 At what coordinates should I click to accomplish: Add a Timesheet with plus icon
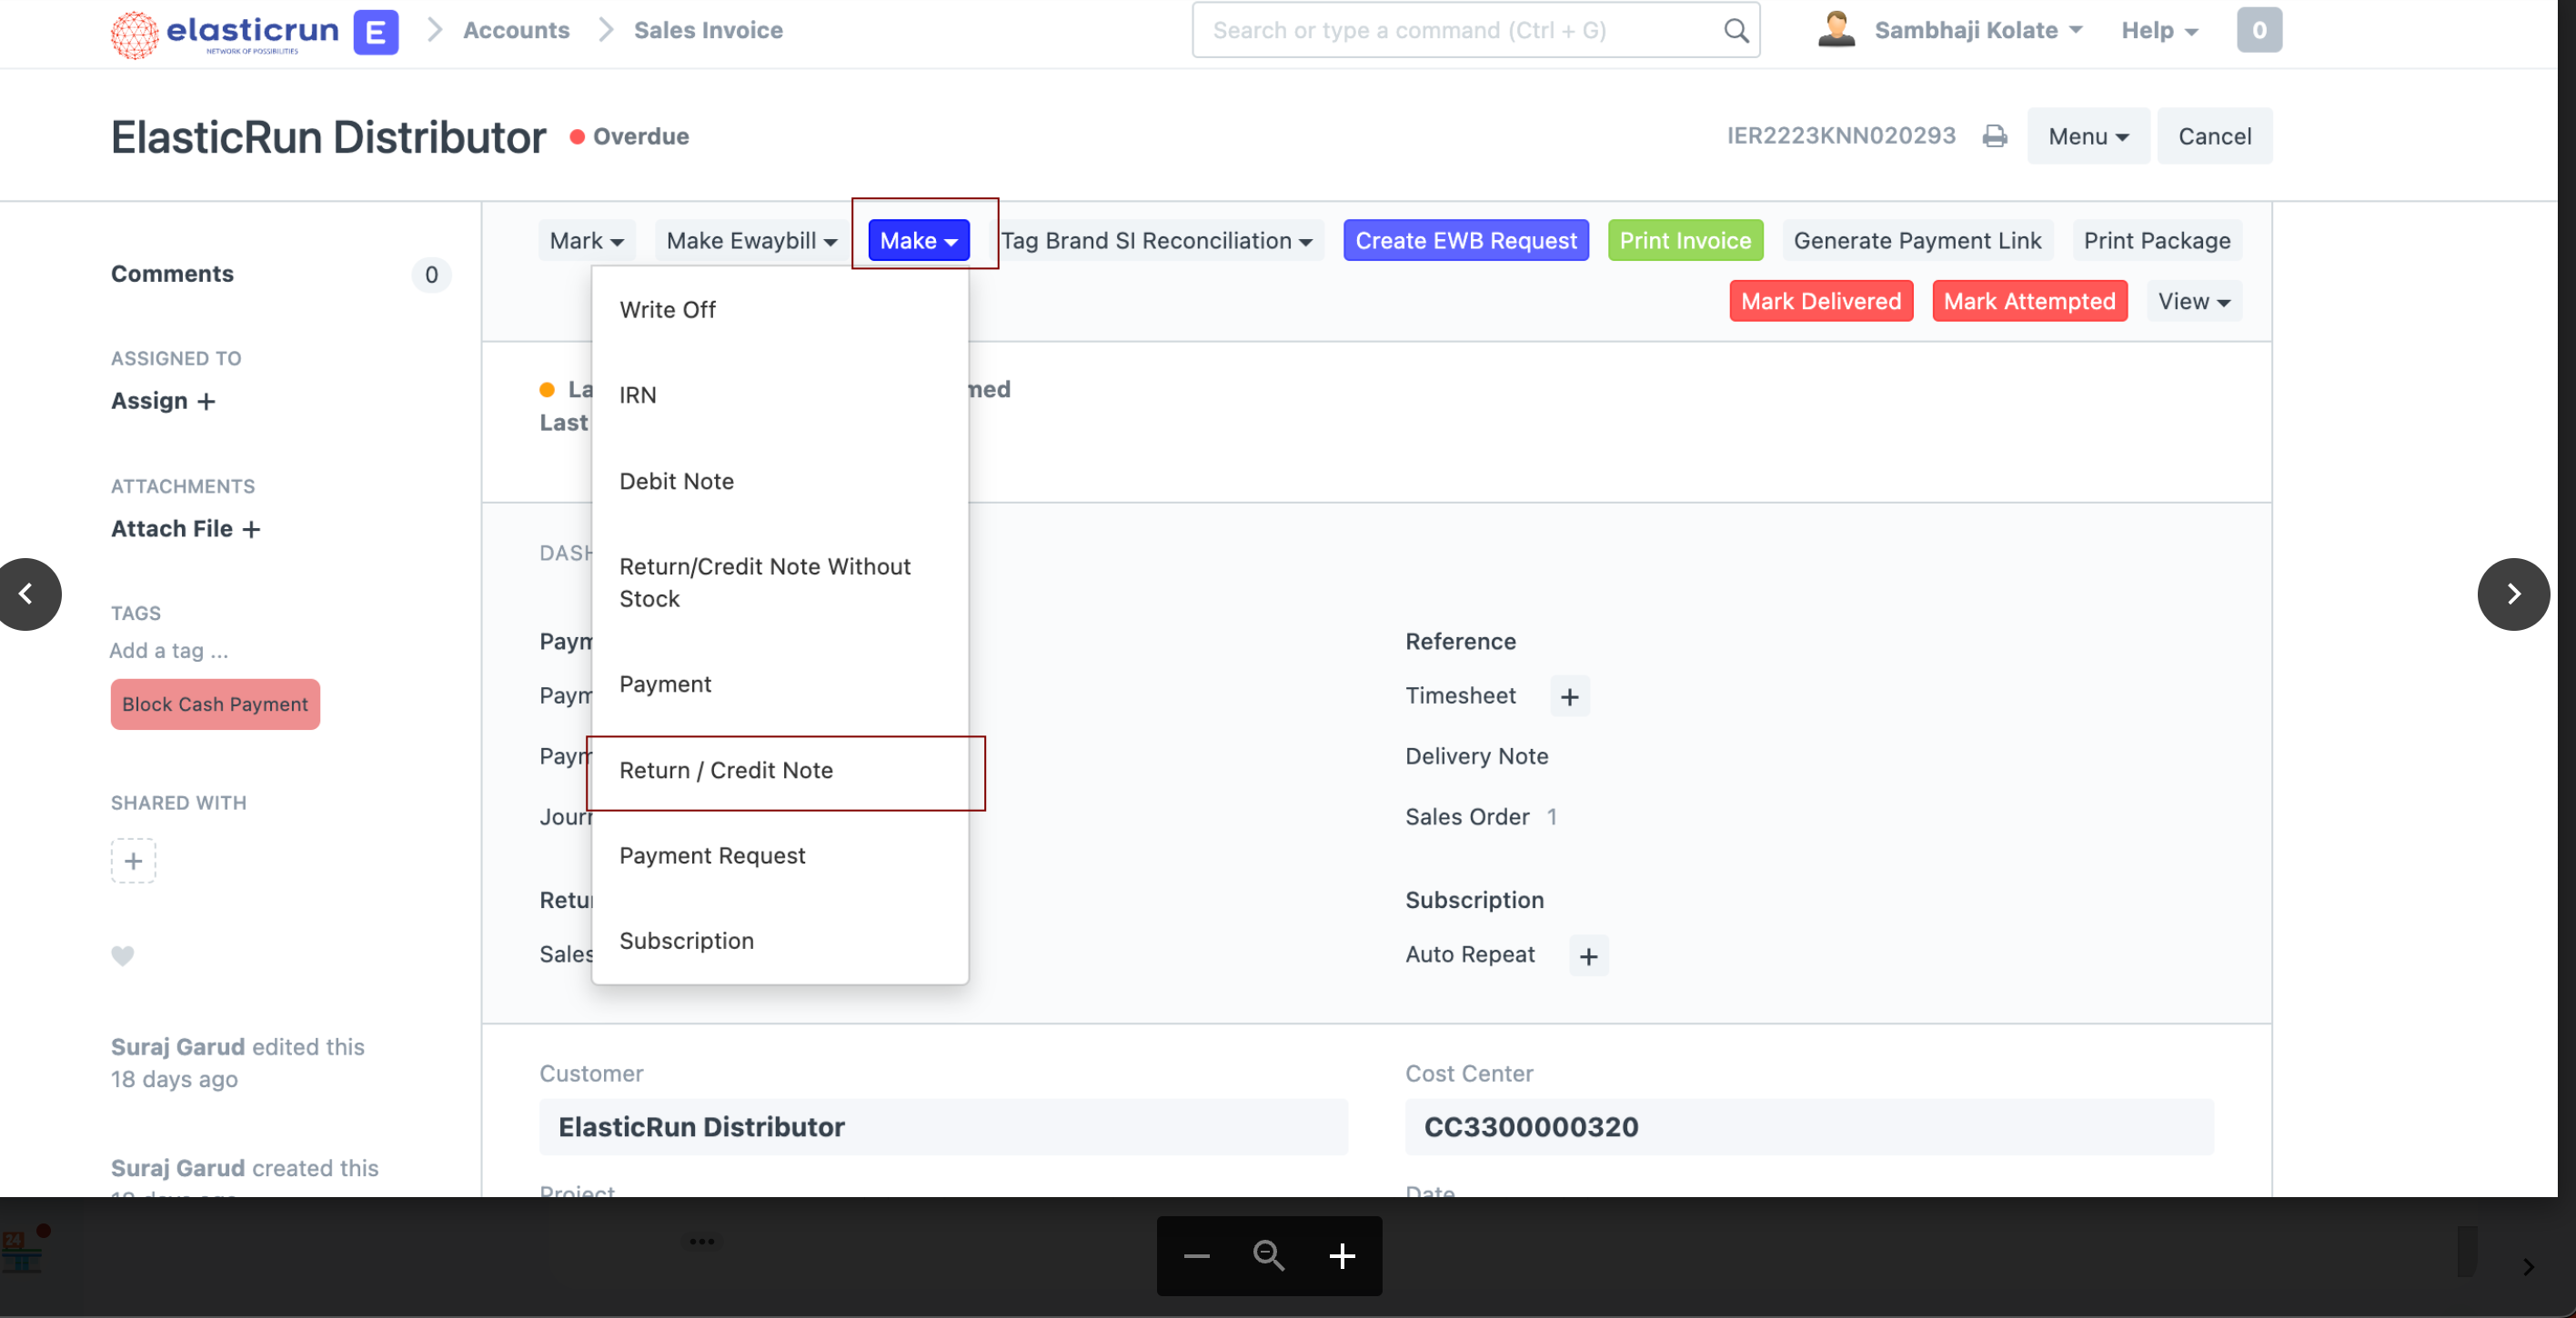click(x=1569, y=696)
